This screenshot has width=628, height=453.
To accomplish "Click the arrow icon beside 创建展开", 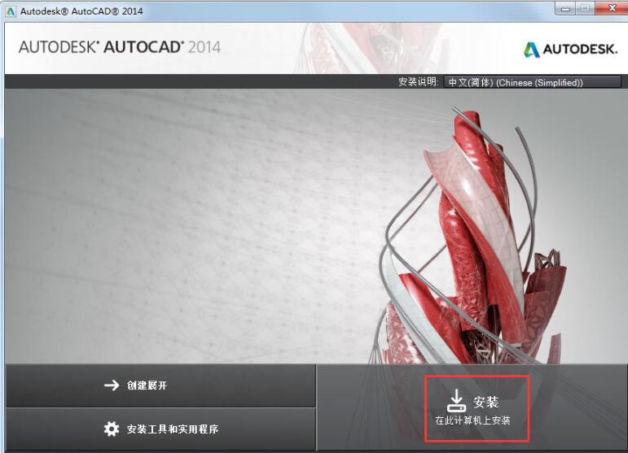I will (112, 385).
